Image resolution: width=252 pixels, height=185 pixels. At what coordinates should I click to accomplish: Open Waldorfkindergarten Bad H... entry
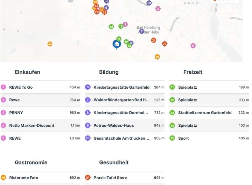tap(125, 100)
